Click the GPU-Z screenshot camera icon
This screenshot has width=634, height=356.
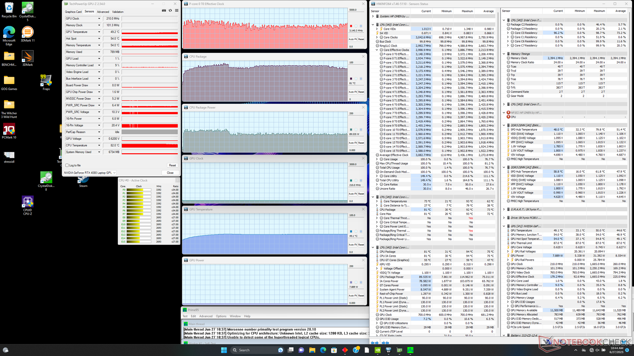[164, 11]
